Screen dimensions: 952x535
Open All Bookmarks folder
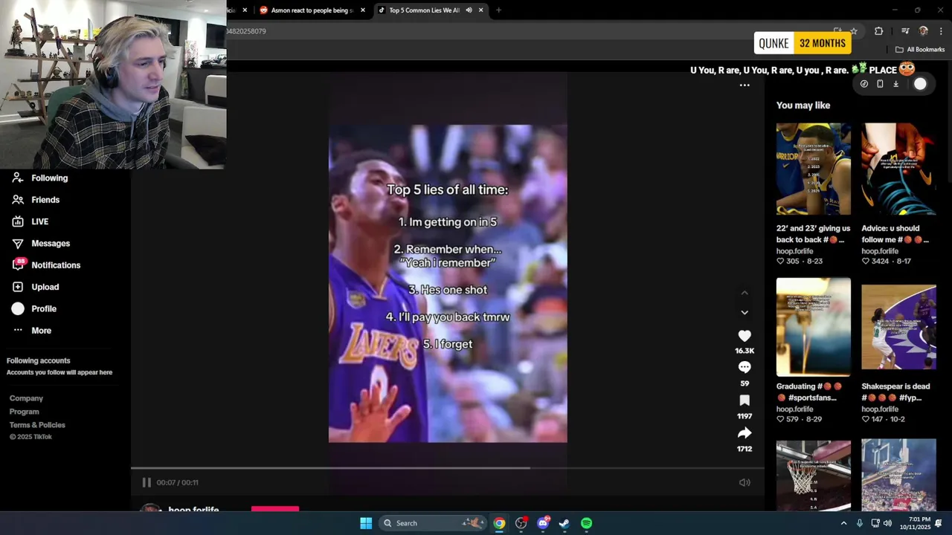pos(919,50)
